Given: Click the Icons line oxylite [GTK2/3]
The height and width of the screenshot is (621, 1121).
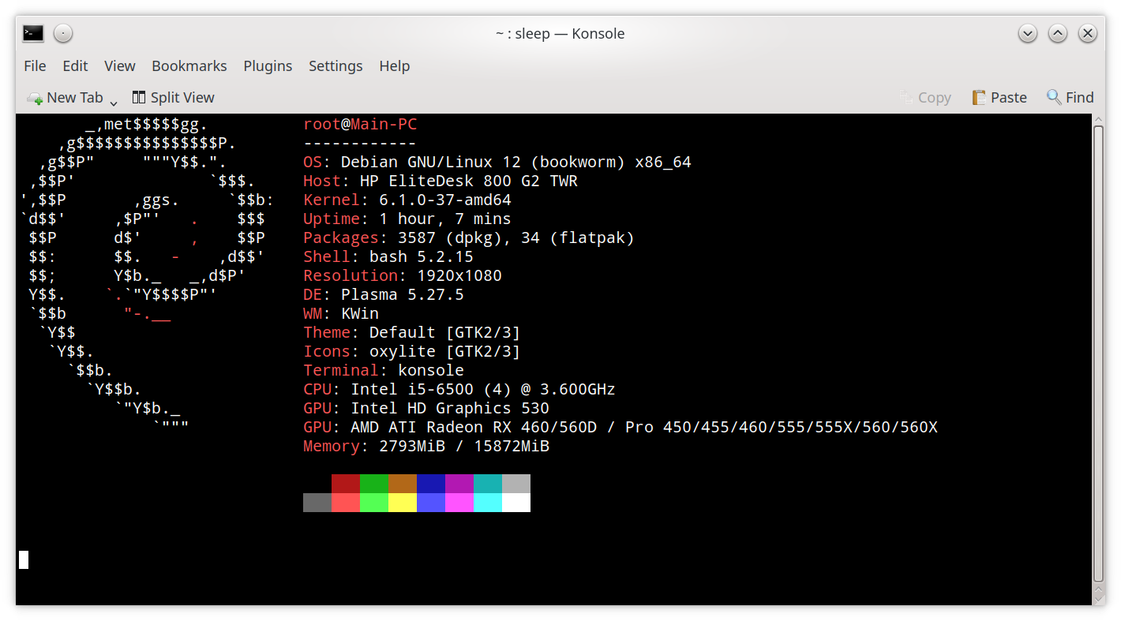Looking at the screenshot, I should [412, 351].
